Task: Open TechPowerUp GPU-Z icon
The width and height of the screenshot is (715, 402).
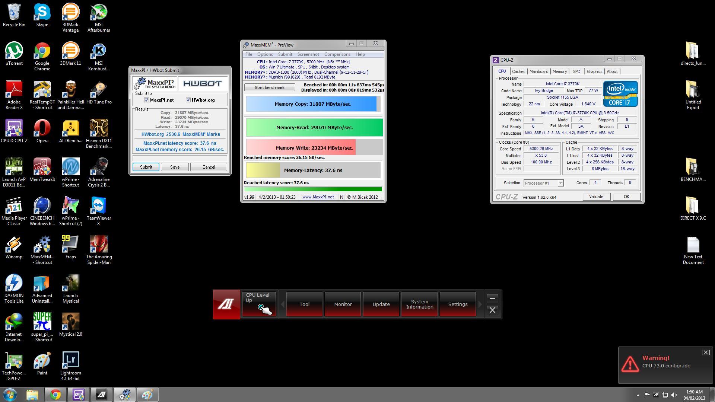Action: coord(14,366)
